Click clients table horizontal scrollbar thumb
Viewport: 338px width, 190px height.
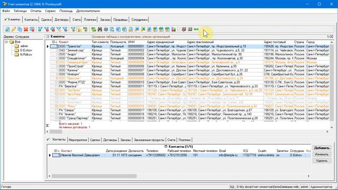pos(56,131)
